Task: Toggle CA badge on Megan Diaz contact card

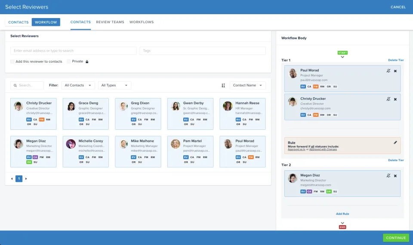Action: pyautogui.click(x=35, y=157)
